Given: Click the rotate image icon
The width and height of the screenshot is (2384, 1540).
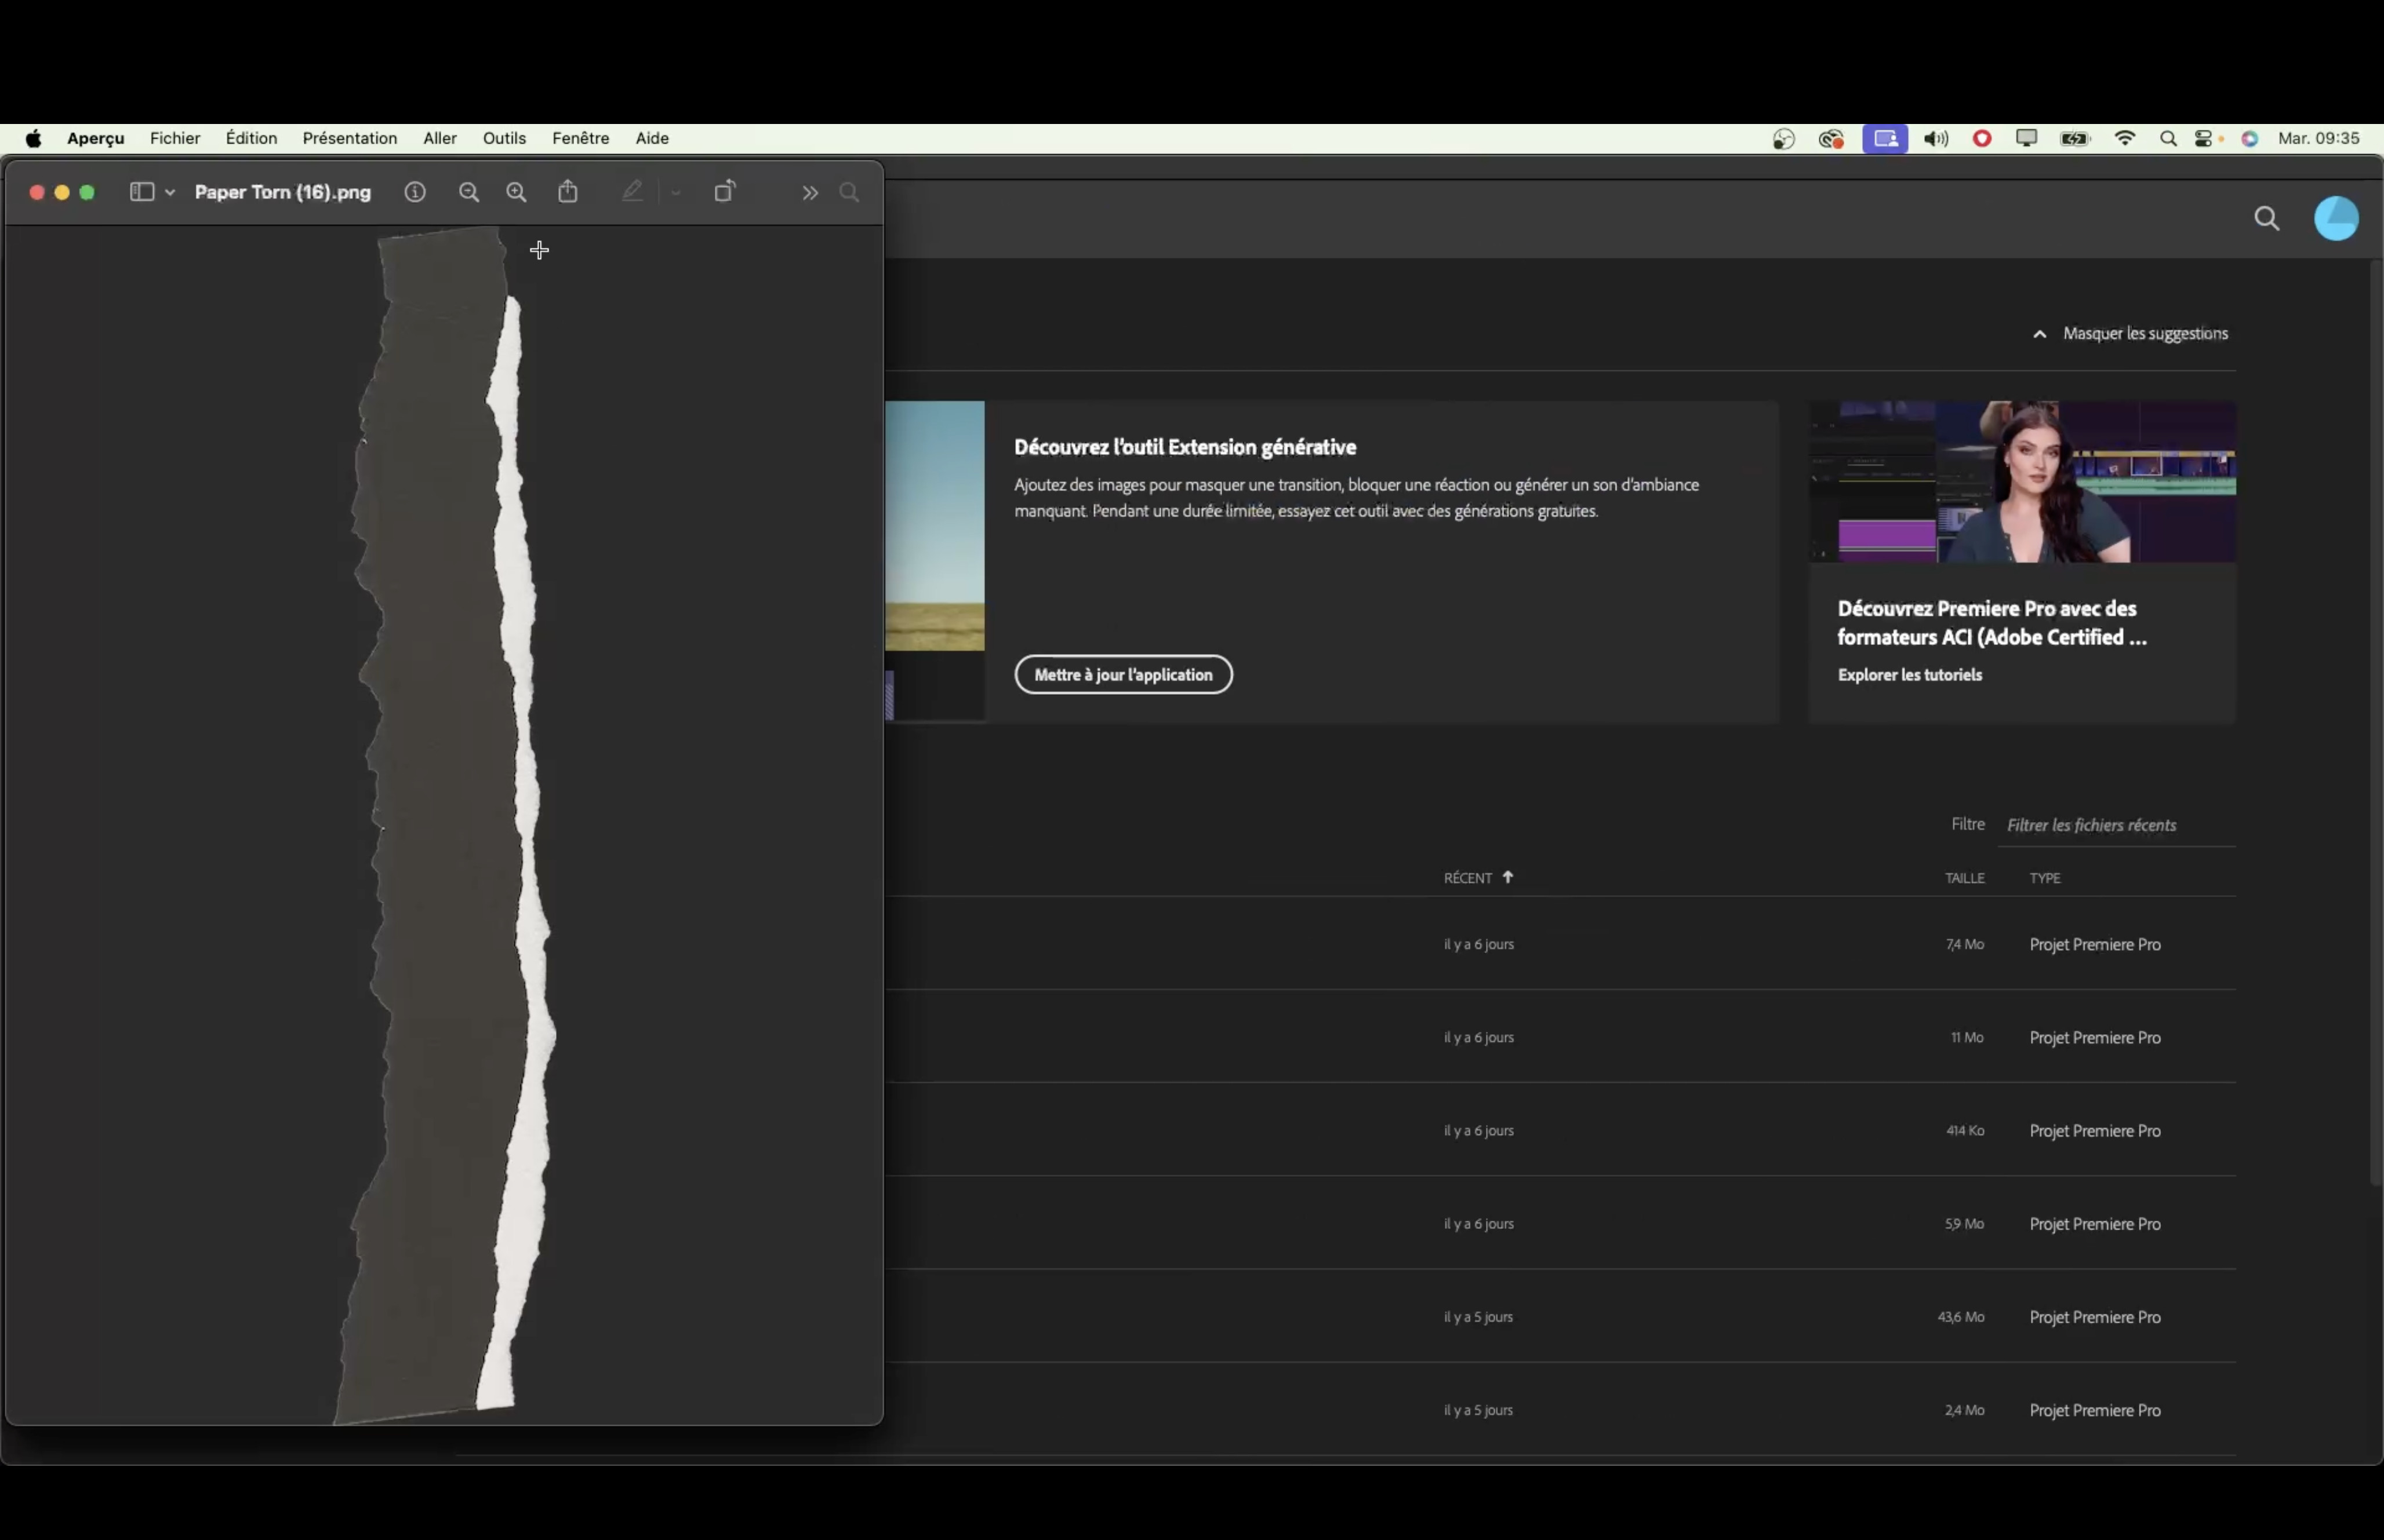Looking at the screenshot, I should click(x=724, y=191).
